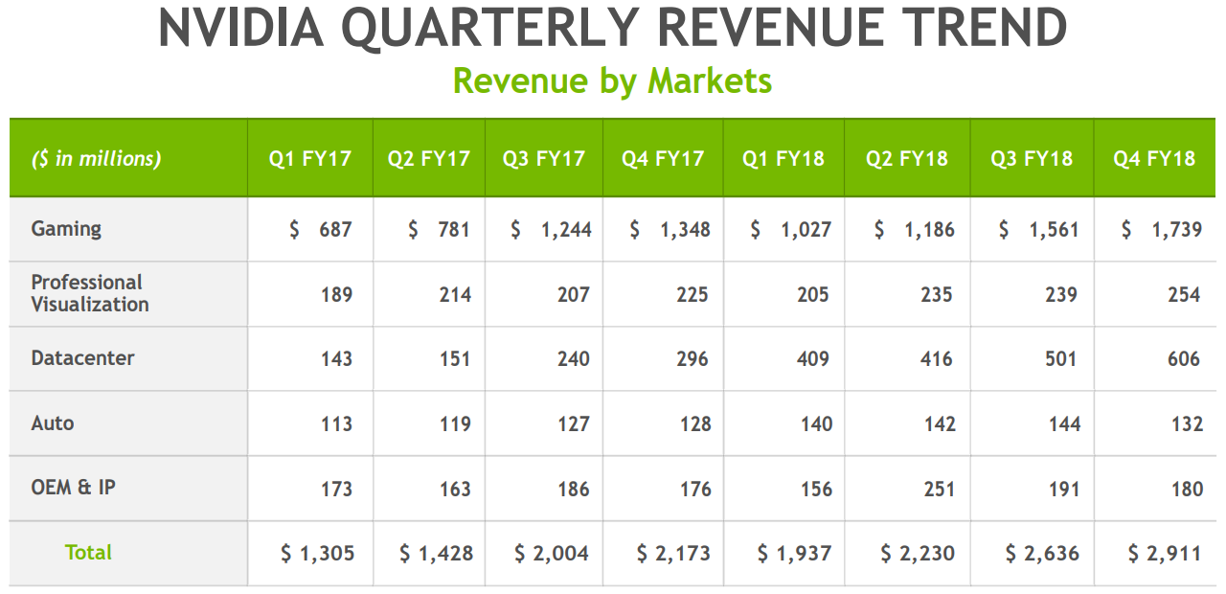
Task: Select Auto Q4 FY18 value "132"
Action: click(x=1187, y=424)
